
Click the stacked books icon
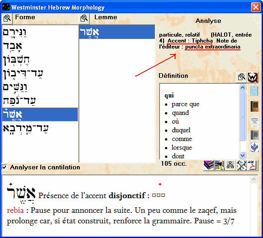(208, 165)
